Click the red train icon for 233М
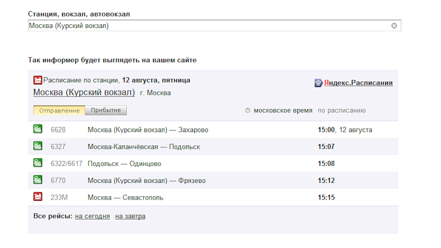Viewport: 441px width, 248px height. tap(37, 197)
